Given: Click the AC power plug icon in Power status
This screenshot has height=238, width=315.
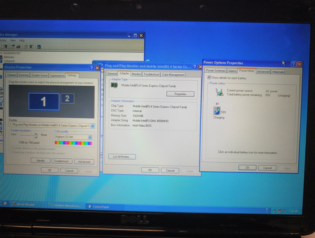Looking at the screenshot, I should 219,92.
